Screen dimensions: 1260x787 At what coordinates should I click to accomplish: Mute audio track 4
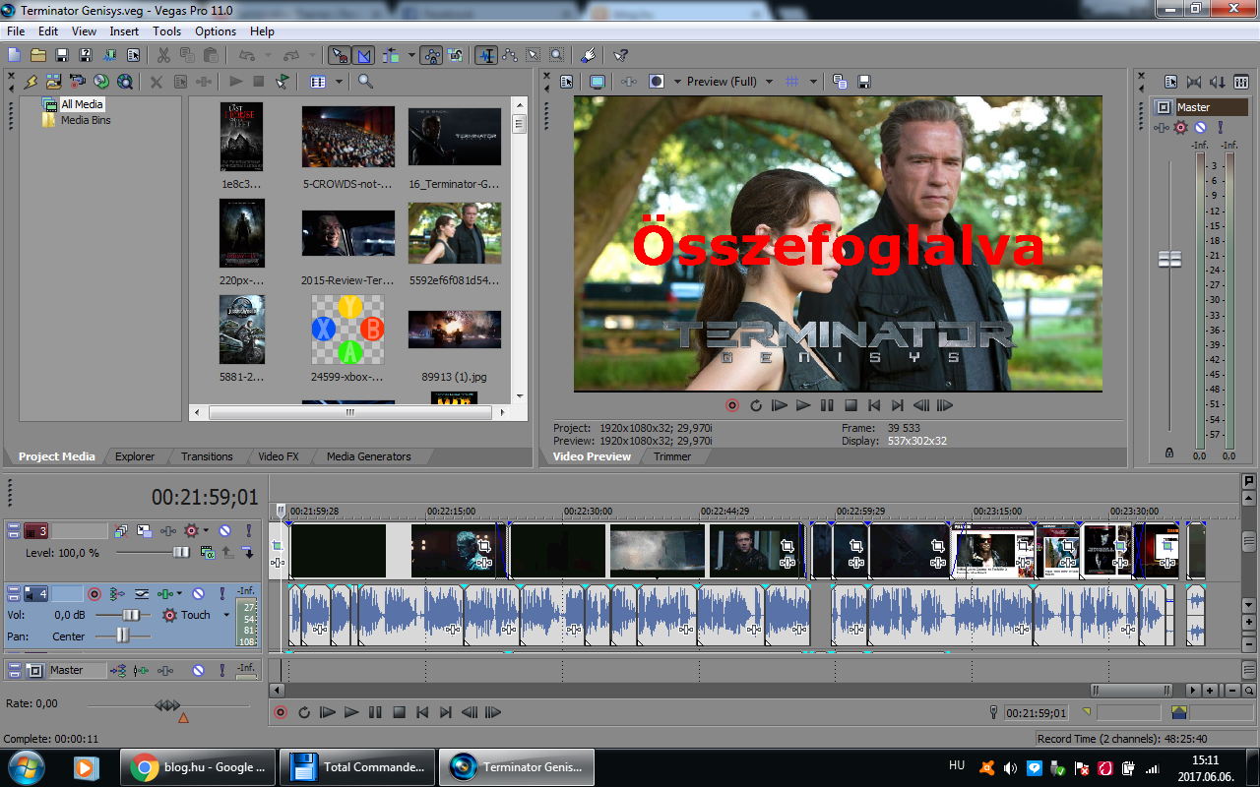198,594
